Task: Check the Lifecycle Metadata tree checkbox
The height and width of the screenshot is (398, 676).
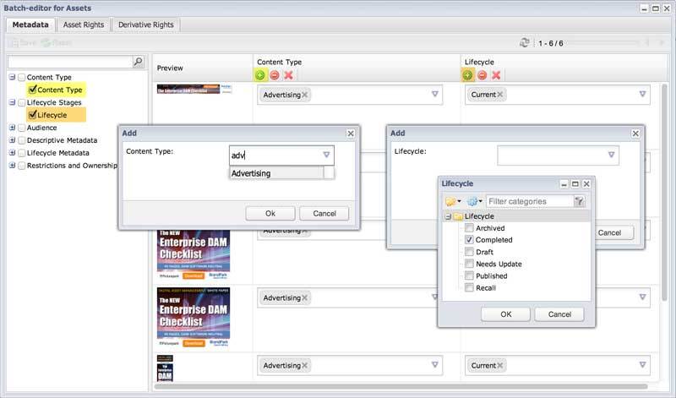Action: coord(22,153)
